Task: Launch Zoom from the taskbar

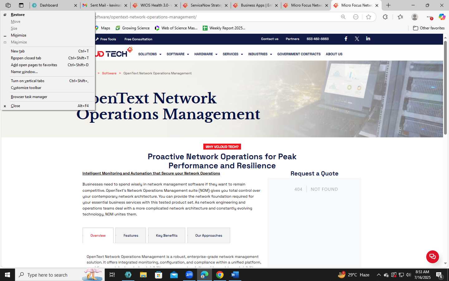Action: (x=189, y=275)
